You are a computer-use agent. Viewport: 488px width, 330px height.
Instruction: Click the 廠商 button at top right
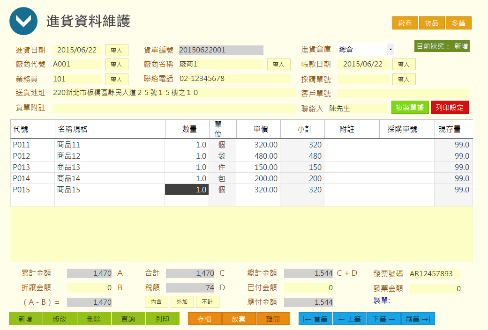tap(405, 23)
